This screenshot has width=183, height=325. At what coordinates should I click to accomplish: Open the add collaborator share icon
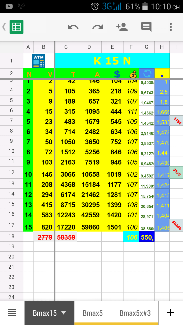click(122, 27)
